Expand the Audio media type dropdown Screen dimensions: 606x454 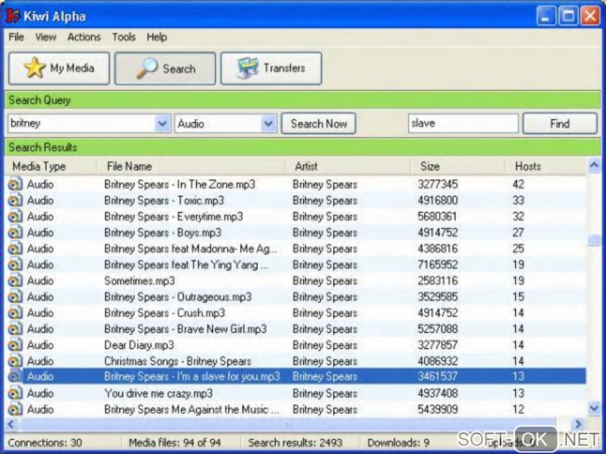coord(268,123)
